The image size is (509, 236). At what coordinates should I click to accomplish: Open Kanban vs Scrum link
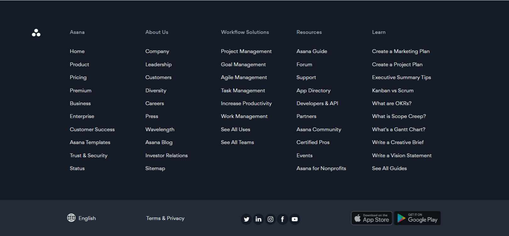[393, 90]
